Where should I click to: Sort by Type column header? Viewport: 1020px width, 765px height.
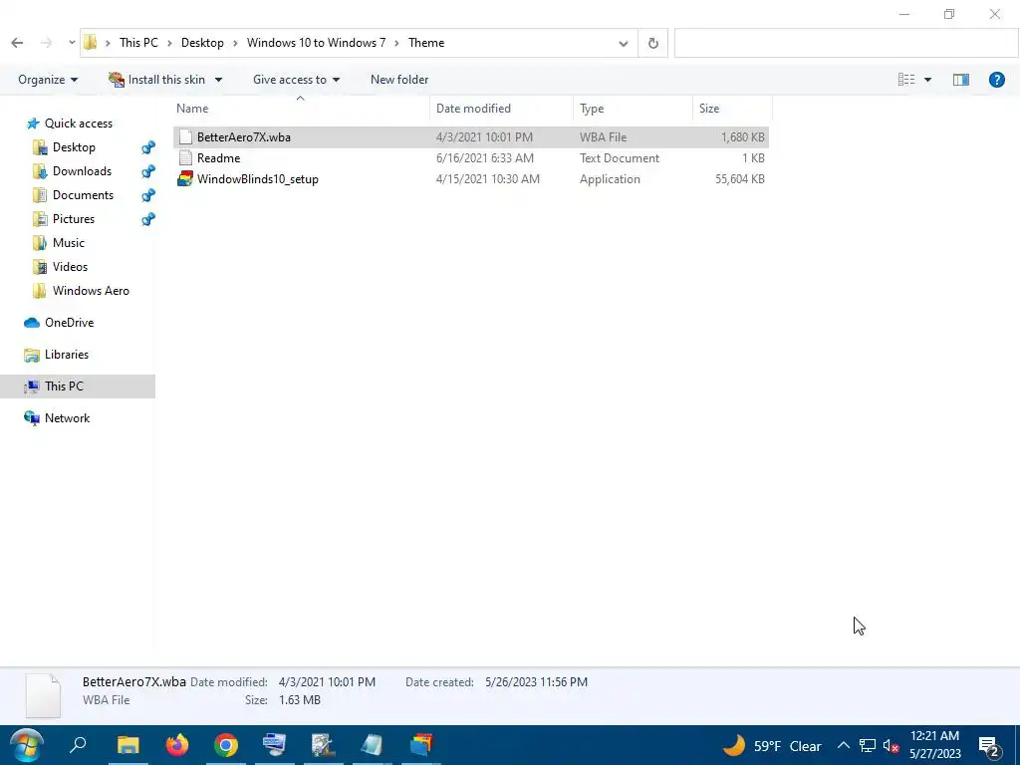[x=633, y=109]
